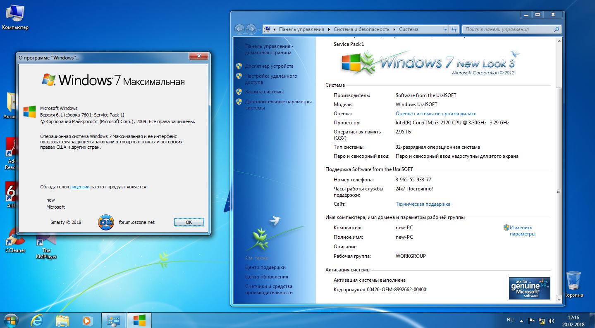595x328 pixels.
Task: Click the search magnifier in control panel
Action: [557, 29]
